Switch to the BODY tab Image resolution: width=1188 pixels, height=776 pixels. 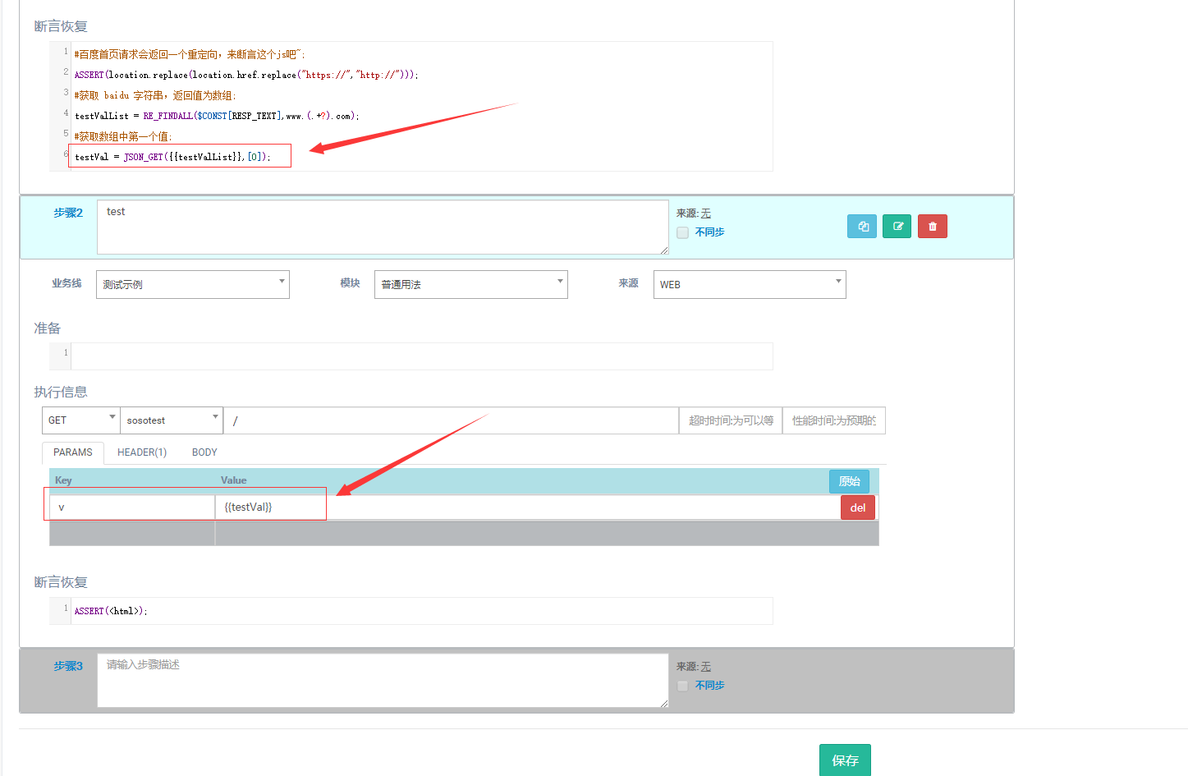click(204, 452)
